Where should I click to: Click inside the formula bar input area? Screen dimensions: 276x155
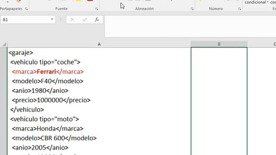click(x=190, y=26)
